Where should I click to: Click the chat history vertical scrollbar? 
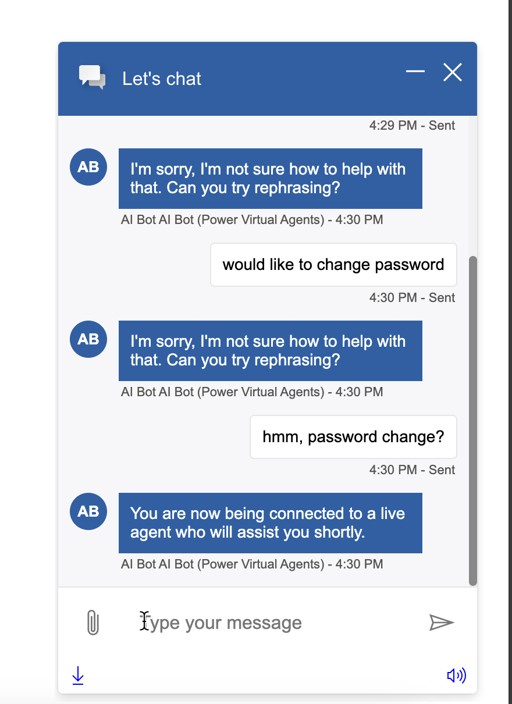point(473,419)
